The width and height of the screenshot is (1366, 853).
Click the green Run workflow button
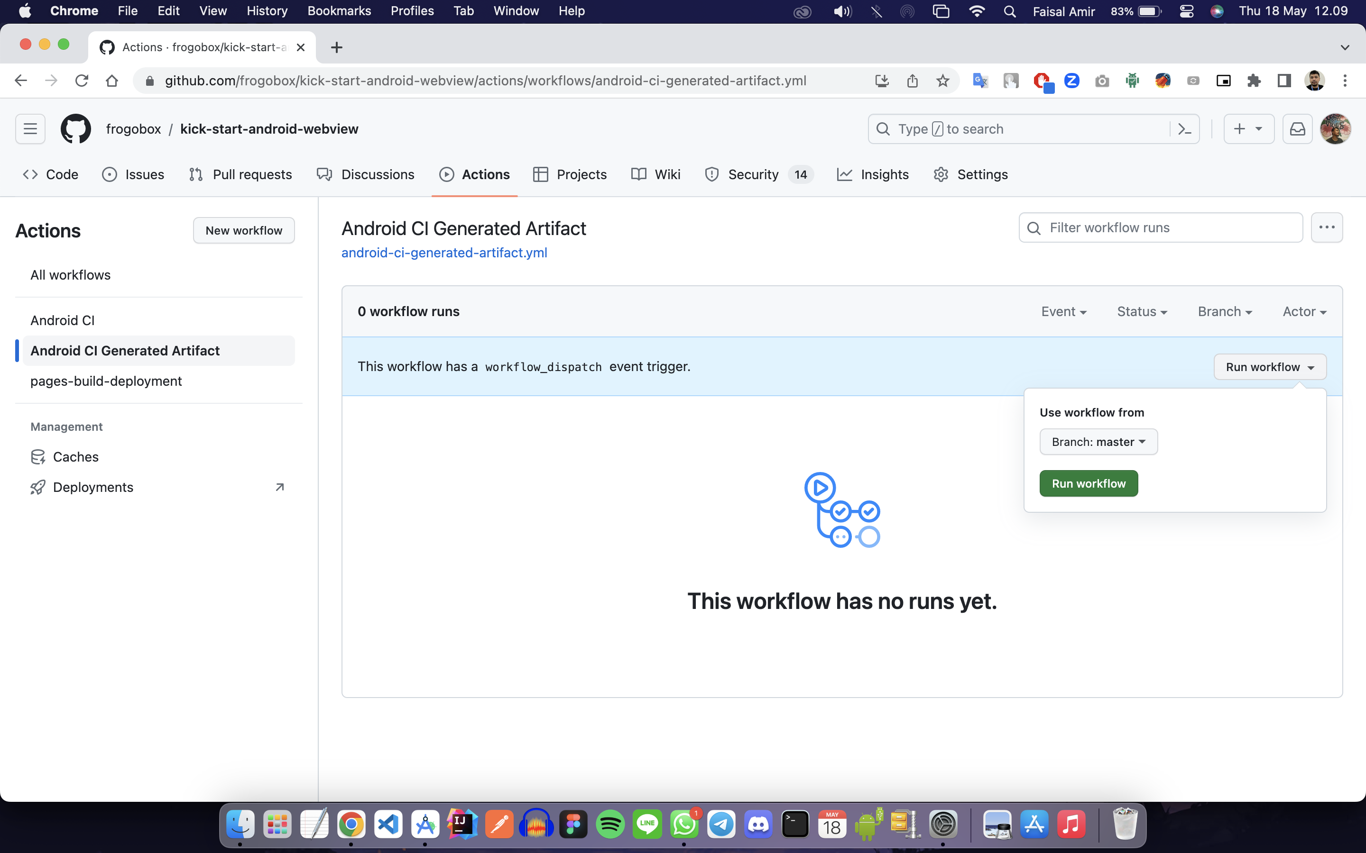tap(1088, 483)
